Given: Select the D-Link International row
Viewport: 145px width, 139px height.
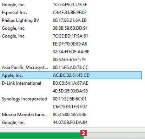Looking at the screenshot, I should [x=71, y=83].
